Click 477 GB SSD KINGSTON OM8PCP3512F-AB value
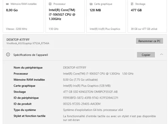The width and height of the screenshot is (168, 124). 90,92
